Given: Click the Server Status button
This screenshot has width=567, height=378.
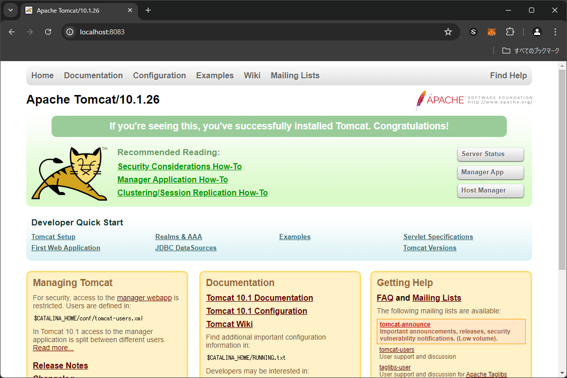Looking at the screenshot, I should pos(490,154).
